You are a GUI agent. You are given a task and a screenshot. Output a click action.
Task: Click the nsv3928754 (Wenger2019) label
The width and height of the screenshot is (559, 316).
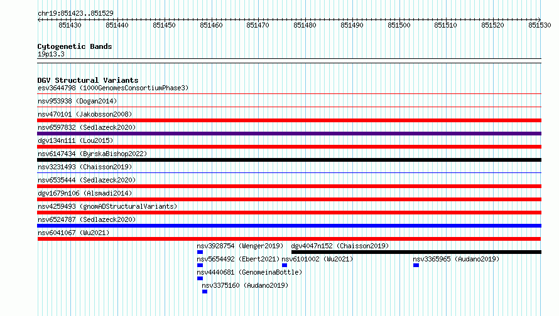pyautogui.click(x=240, y=246)
